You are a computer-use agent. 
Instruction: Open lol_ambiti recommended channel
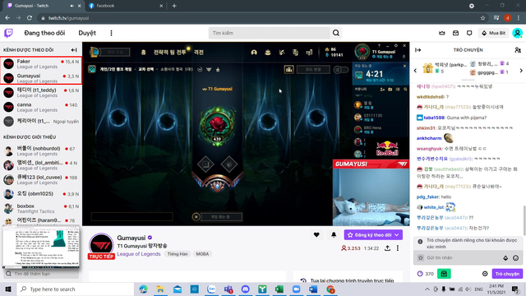[41, 165]
